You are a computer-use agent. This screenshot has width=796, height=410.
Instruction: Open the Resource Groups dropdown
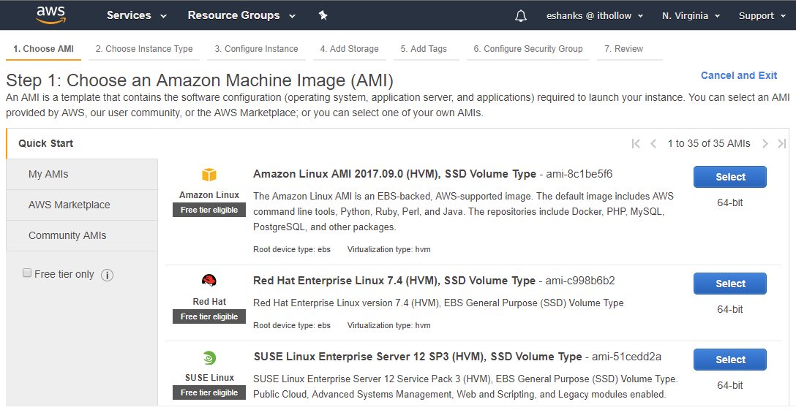[241, 15]
